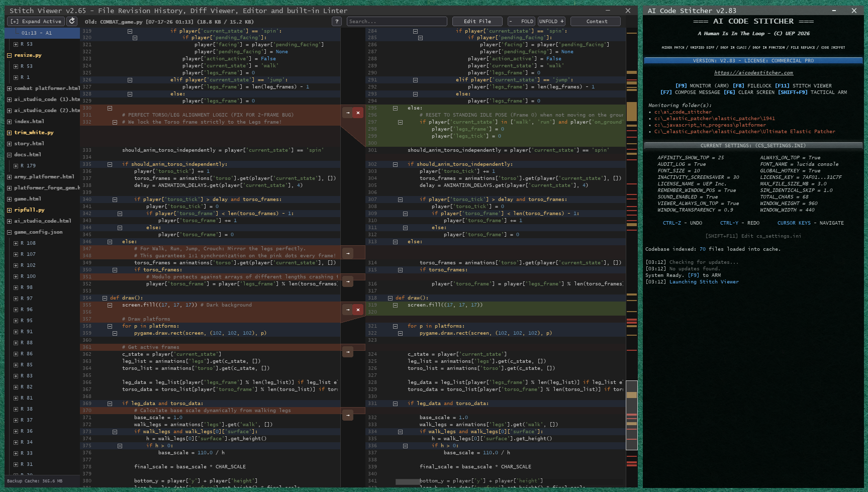This screenshot has width=868, height=492.
Task: Collapse the def draw fold at new line 318
Action: click(390, 298)
